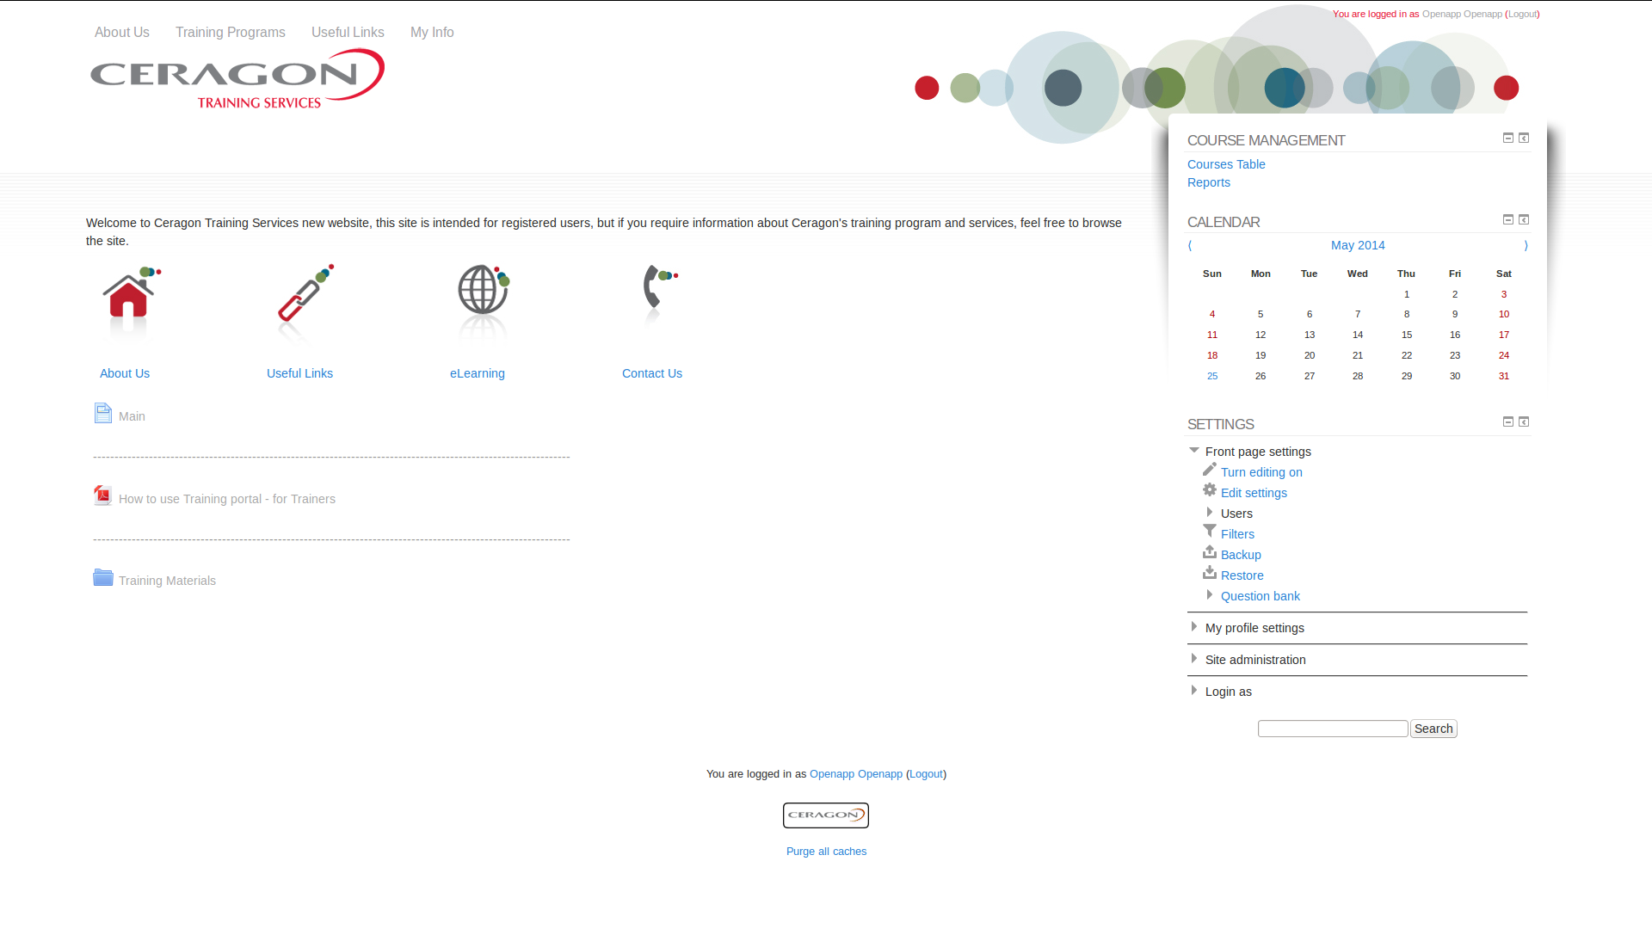Dock the Settings block
Viewport: 1652px width, 929px height.
[x=1524, y=421]
